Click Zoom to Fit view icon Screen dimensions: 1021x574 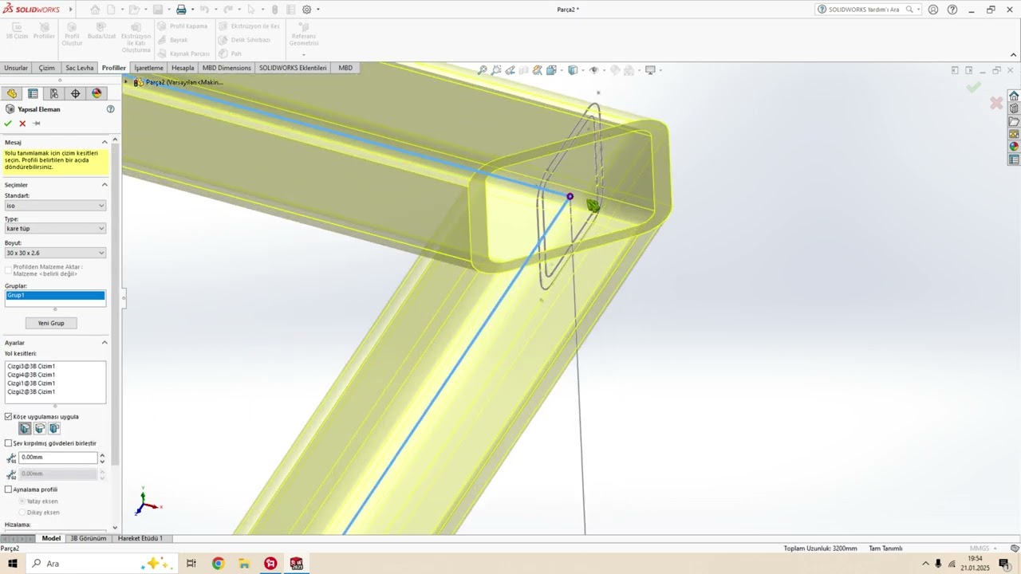(483, 70)
